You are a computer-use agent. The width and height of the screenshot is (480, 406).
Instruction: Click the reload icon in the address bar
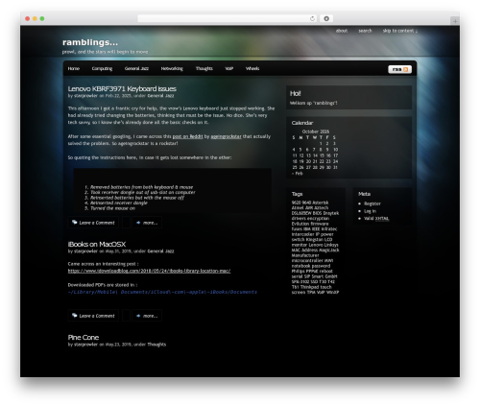tap(312, 18)
